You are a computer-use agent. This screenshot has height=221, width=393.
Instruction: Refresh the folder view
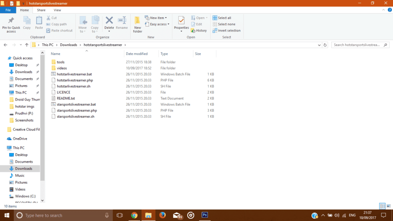pyautogui.click(x=325, y=45)
